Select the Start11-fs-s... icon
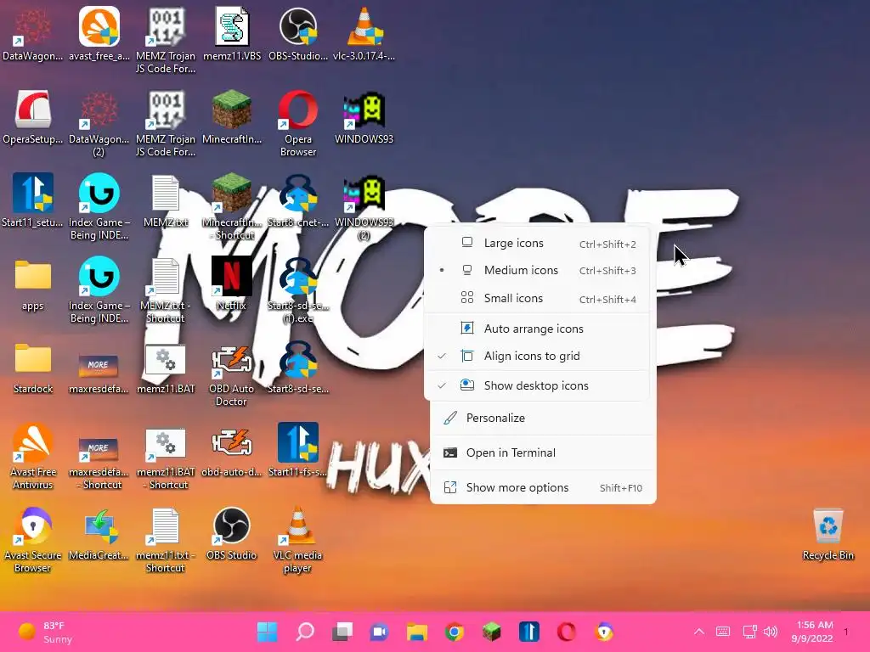This screenshot has height=652, width=870. 298,450
